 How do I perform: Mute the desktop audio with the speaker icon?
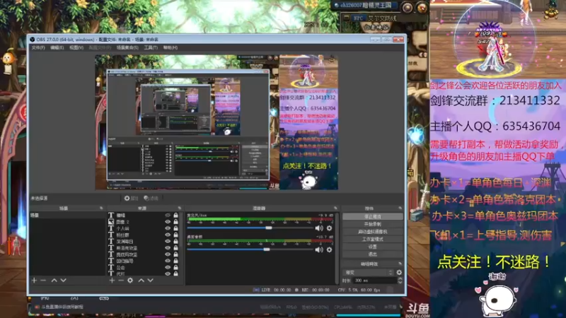pos(319,249)
